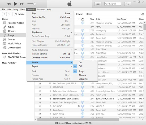Switch to the Radio tab
Screen dimensions: 146x125
(89, 14)
